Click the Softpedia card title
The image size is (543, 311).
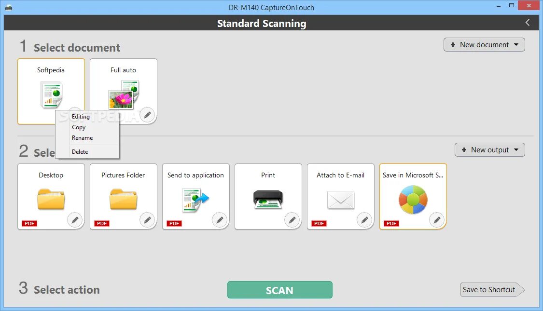51,70
